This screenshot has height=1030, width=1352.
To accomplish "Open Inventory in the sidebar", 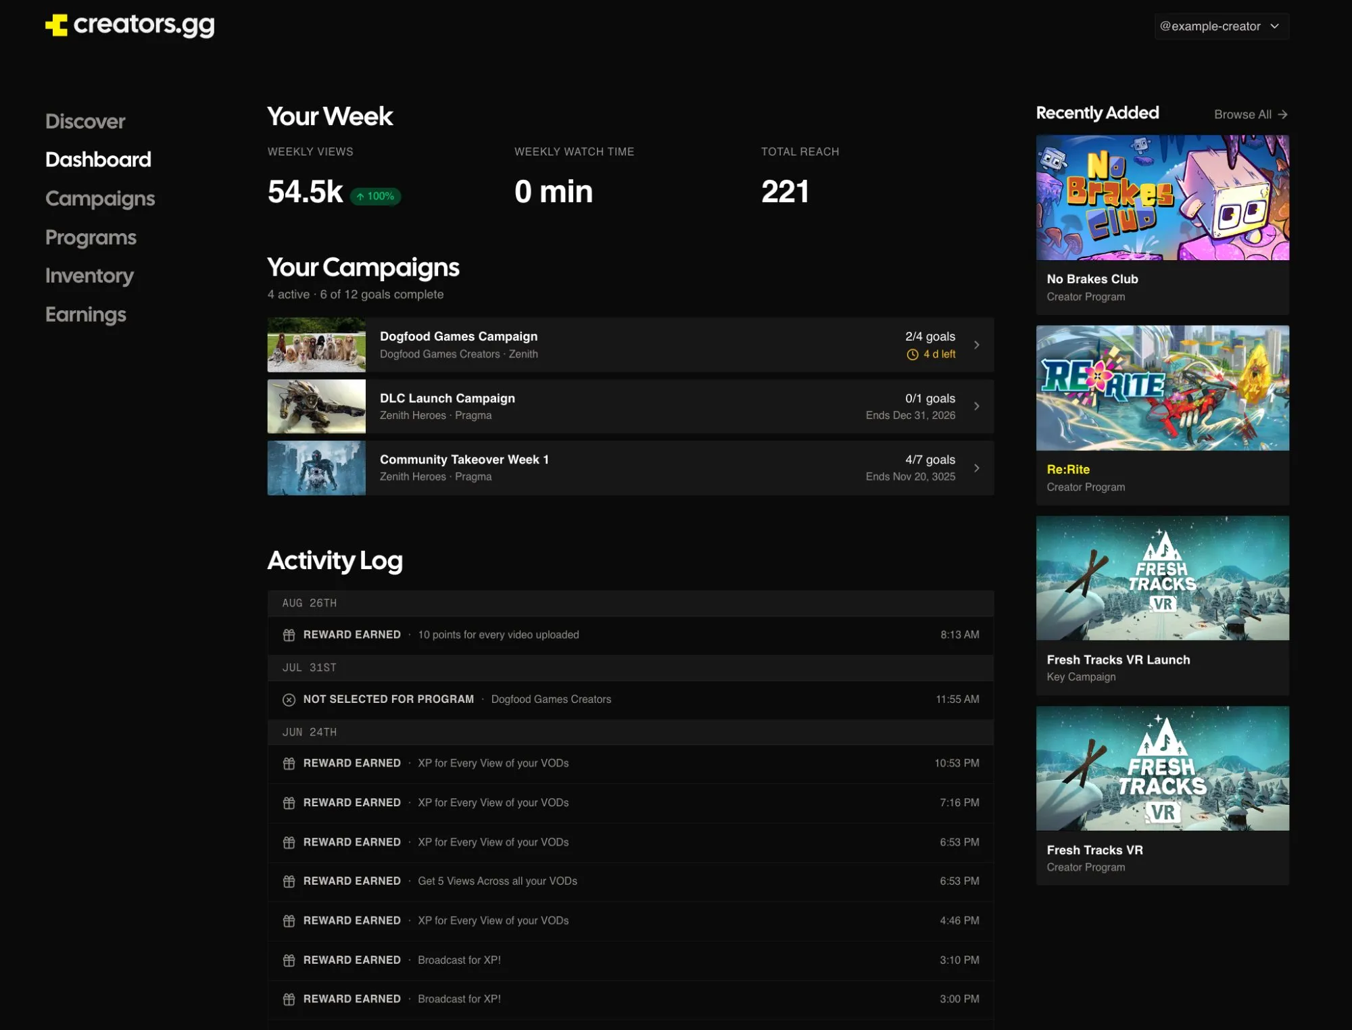I will click(89, 276).
